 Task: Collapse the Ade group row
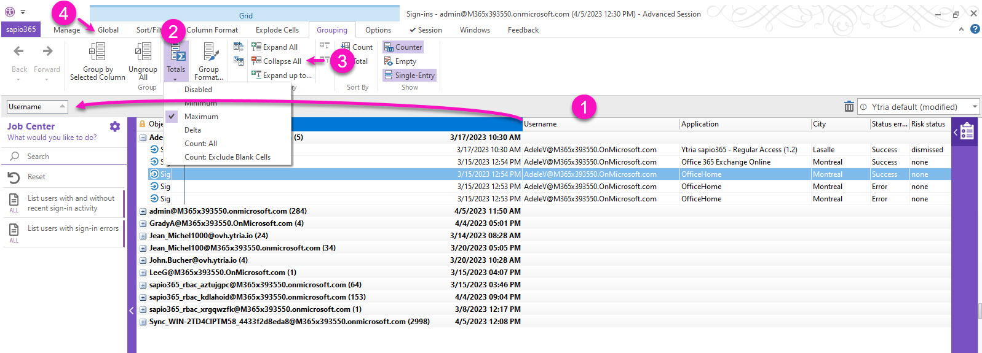tap(143, 138)
